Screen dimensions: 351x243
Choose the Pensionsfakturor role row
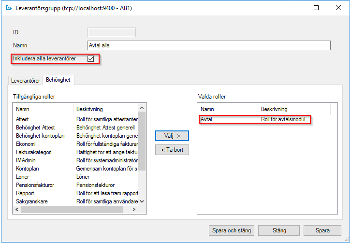pyautogui.click(x=35, y=185)
